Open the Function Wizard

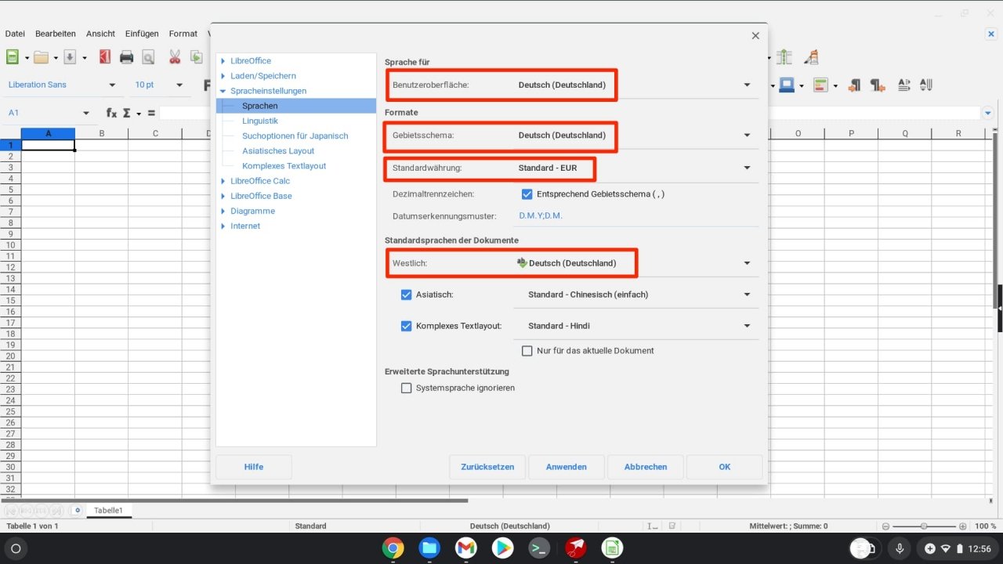pos(110,112)
